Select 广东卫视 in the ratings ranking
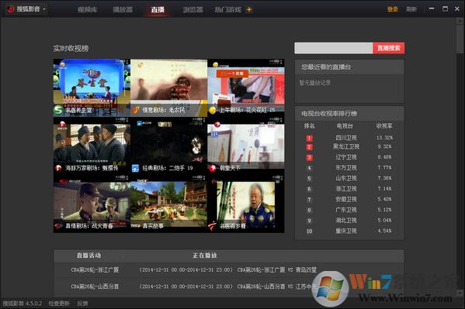465x309 pixels. pyautogui.click(x=346, y=210)
